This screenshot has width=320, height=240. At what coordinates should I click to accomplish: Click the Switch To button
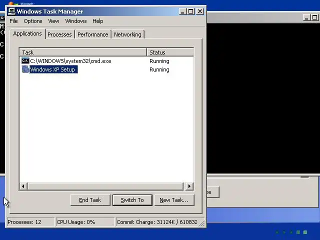coord(132,200)
